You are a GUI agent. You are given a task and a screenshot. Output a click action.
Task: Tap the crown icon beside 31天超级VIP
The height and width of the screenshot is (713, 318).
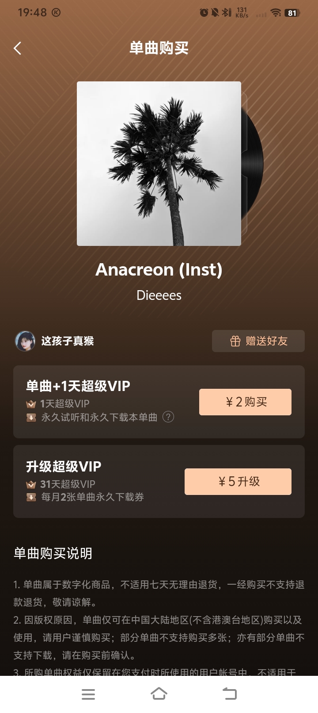[x=31, y=484]
